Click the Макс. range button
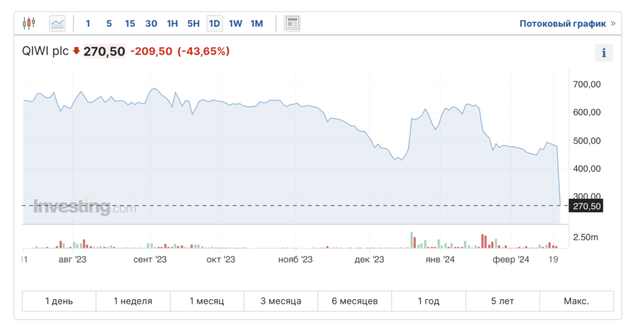The height and width of the screenshot is (332, 635). (x=576, y=301)
